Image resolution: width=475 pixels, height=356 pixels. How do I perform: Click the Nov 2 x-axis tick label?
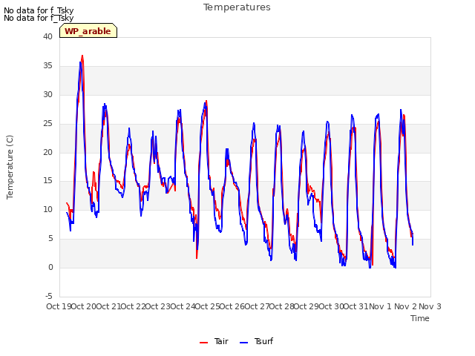[405, 306]
